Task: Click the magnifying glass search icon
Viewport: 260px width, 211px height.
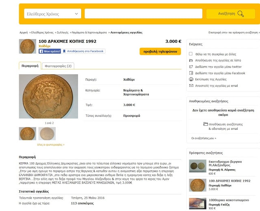Action: pos(240,14)
